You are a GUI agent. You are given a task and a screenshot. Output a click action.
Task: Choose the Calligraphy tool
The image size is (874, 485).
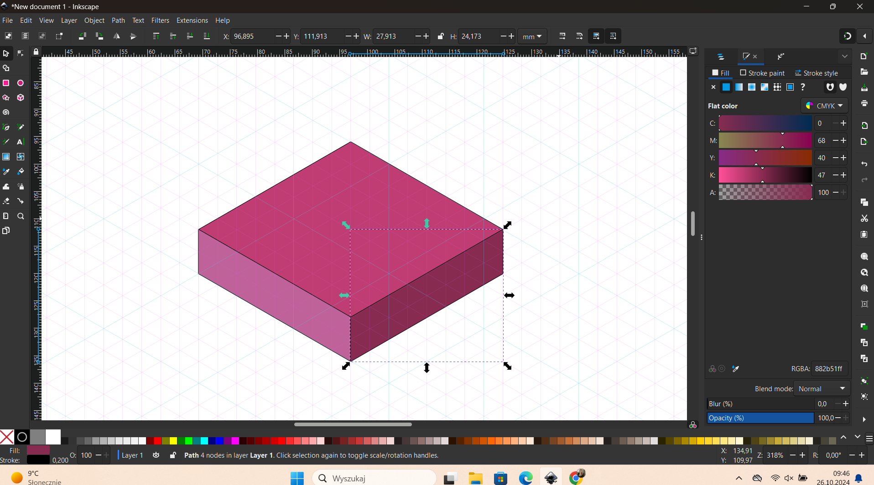(6, 142)
